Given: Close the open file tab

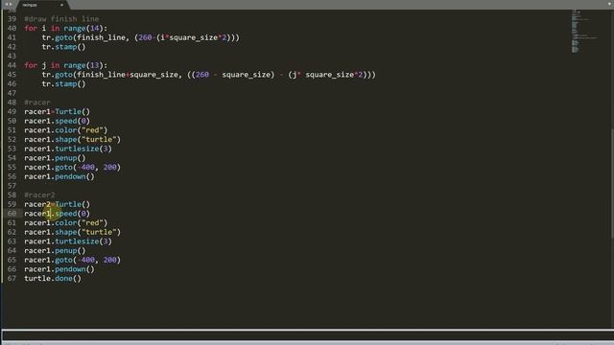Looking at the screenshot, I should click(x=61, y=5).
